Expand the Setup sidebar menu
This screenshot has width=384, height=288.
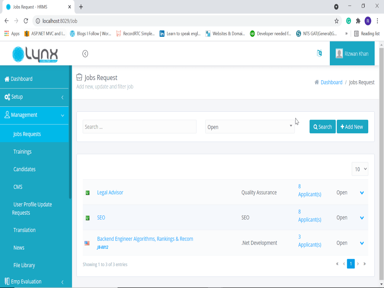(x=34, y=97)
